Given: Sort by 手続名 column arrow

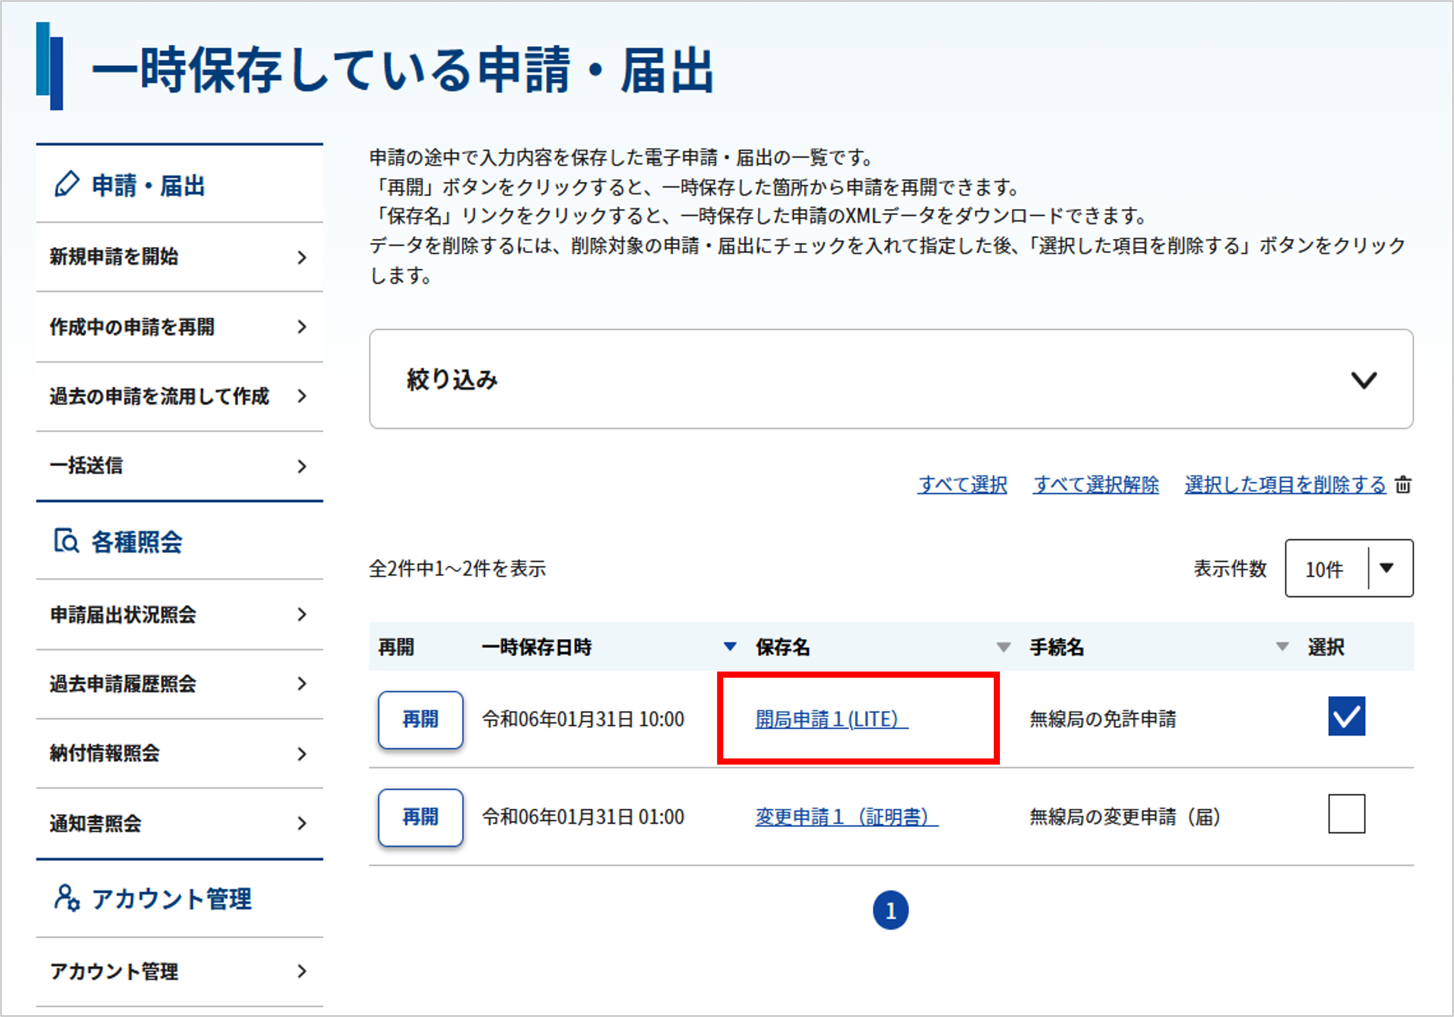Looking at the screenshot, I should pyautogui.click(x=1282, y=646).
